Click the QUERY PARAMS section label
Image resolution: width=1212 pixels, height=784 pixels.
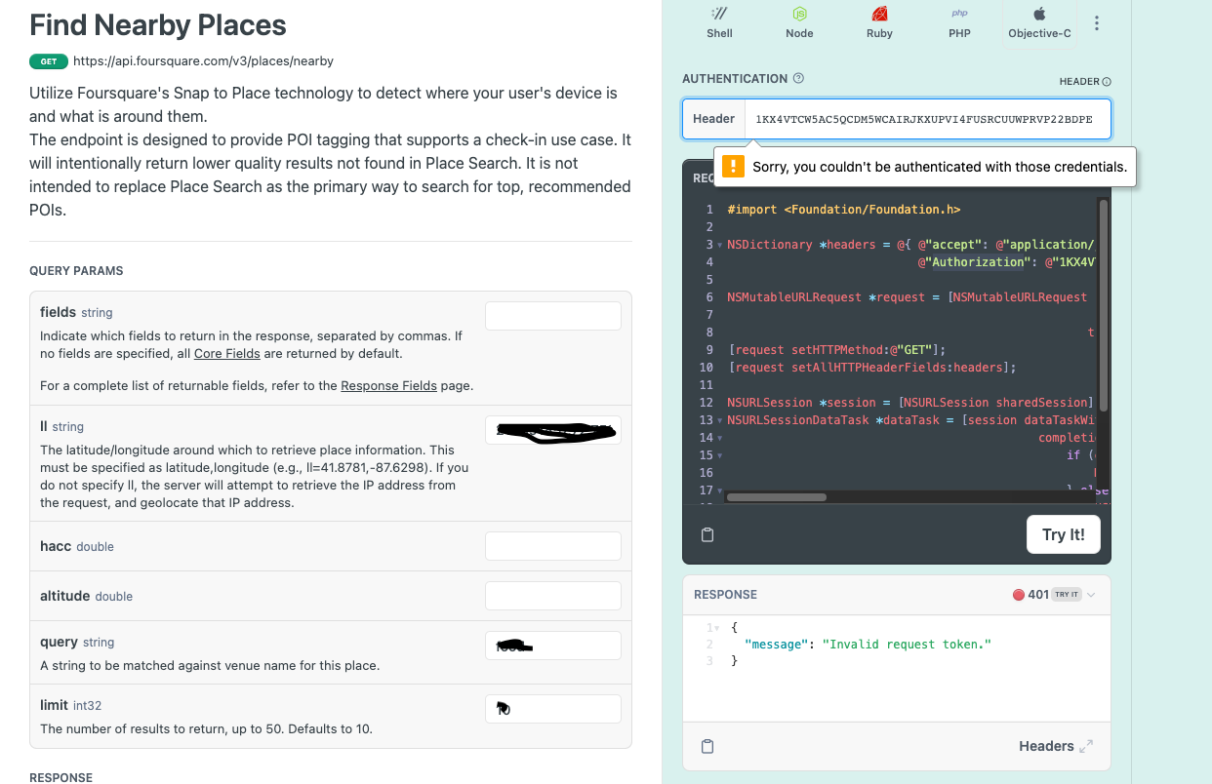76,271
